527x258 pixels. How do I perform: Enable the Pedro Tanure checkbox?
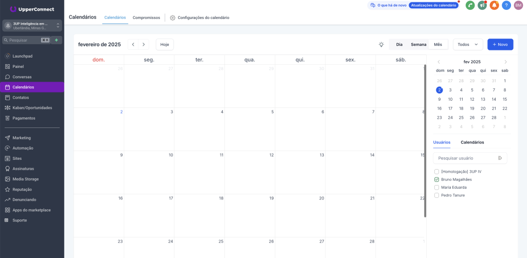pyautogui.click(x=437, y=195)
